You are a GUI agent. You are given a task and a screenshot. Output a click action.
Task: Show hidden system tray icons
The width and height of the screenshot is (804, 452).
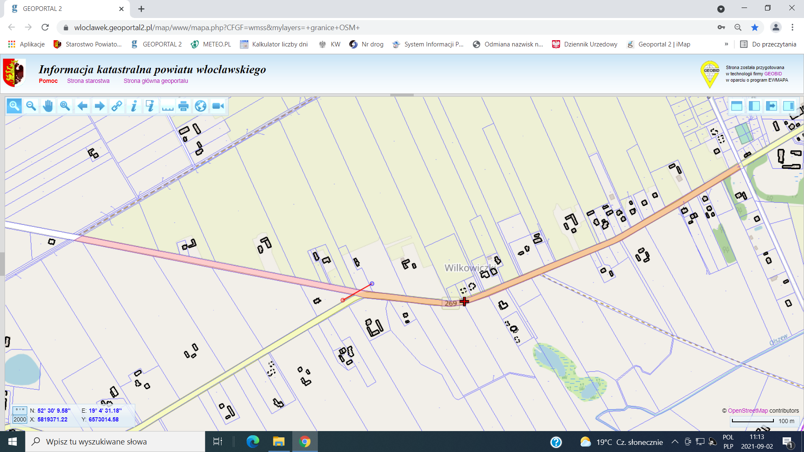(675, 442)
